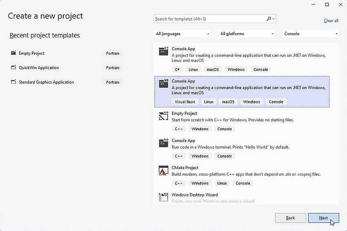Click the Linux tag under CMake Project
The height and width of the screenshot is (231, 347).
pyautogui.click(x=222, y=183)
